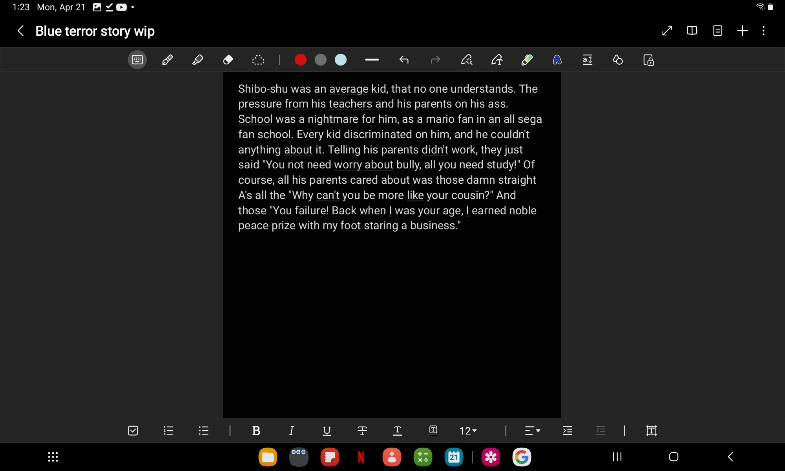Open the font size 12 dropdown
Viewport: 785px width, 471px height.
point(468,431)
